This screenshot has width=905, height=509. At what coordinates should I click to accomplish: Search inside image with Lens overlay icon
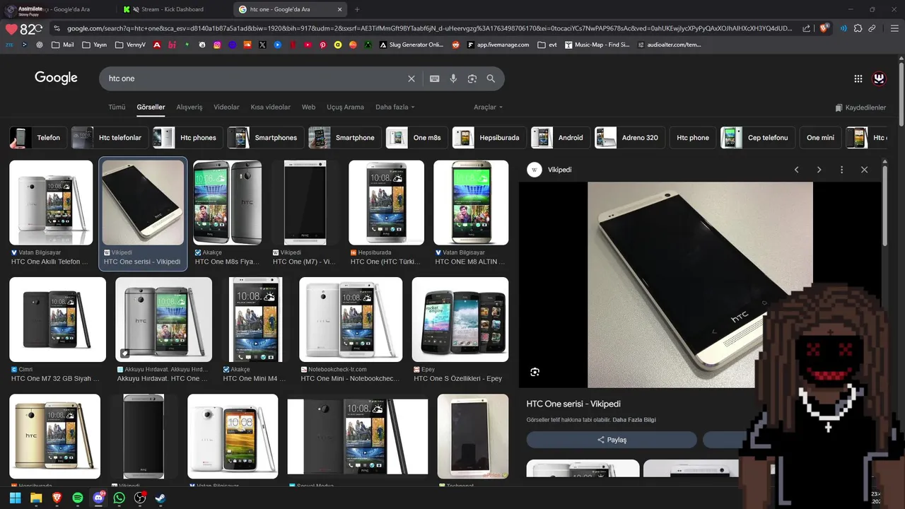[x=535, y=372]
